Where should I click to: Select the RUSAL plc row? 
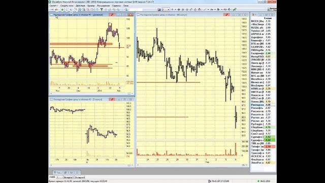(263, 27)
